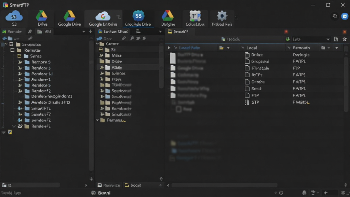This screenshot has height=197, width=350.
Task: Click the vertical scrollbar of left tree panel
Action: 91,105
